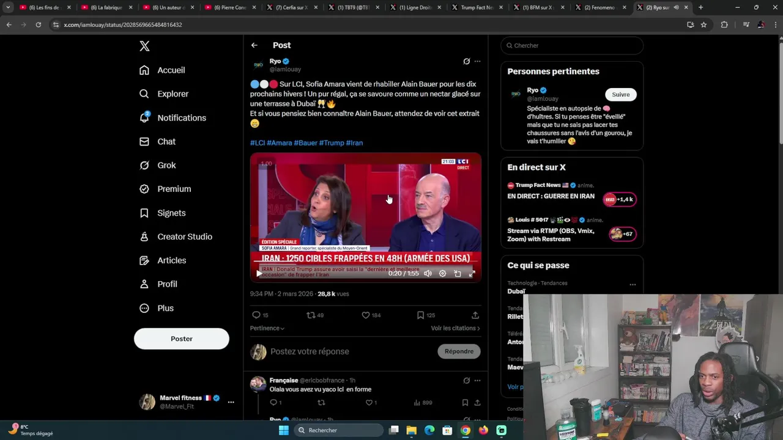Open more options on Dubaï trend

[633, 285]
